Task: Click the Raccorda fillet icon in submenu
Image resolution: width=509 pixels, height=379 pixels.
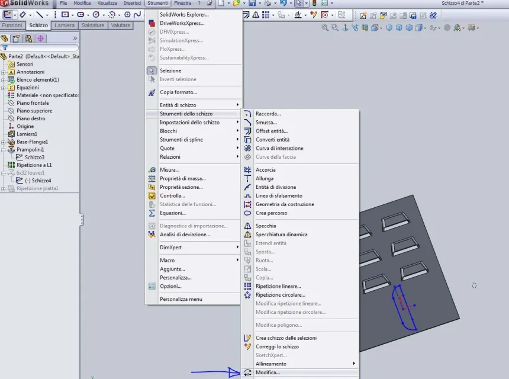Action: click(x=247, y=114)
